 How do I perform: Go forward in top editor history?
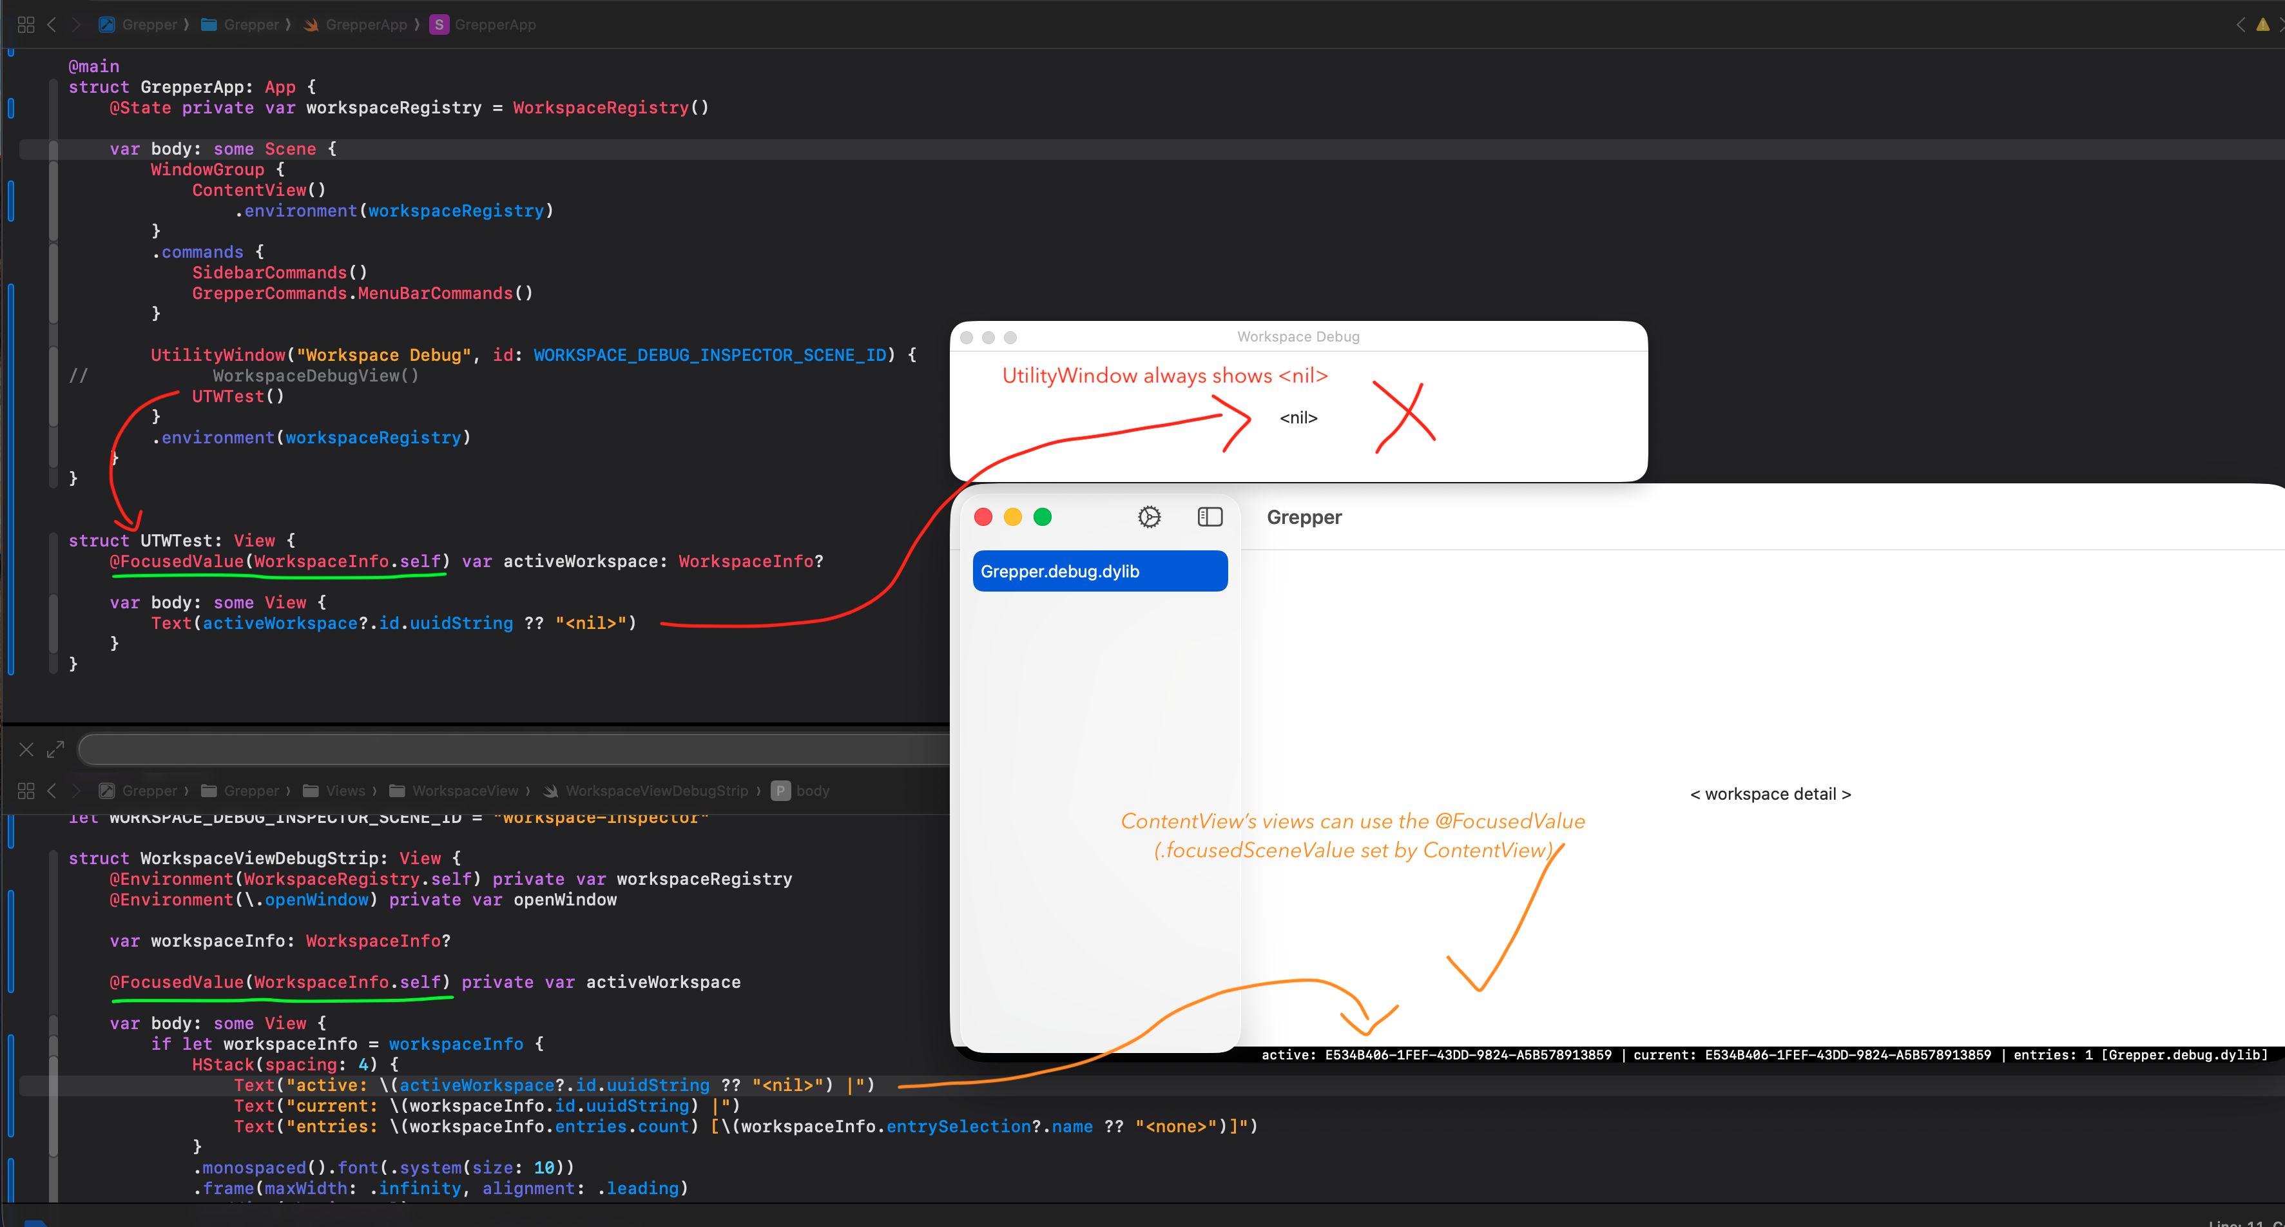pos(75,25)
